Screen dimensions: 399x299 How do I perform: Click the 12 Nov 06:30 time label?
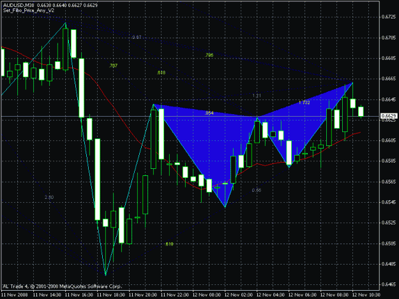click(303, 295)
